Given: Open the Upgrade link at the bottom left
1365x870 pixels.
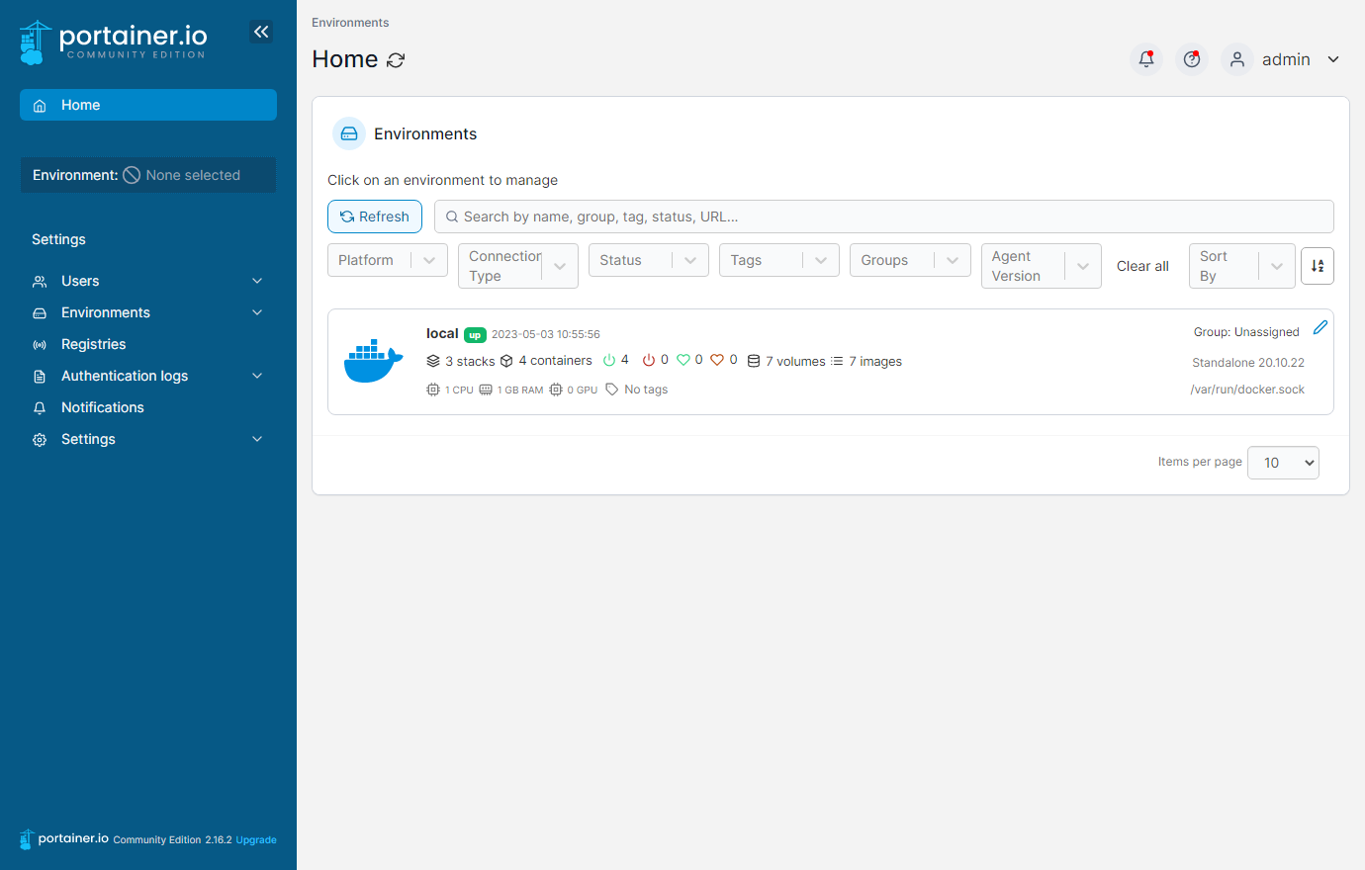Looking at the screenshot, I should pyautogui.click(x=256, y=839).
